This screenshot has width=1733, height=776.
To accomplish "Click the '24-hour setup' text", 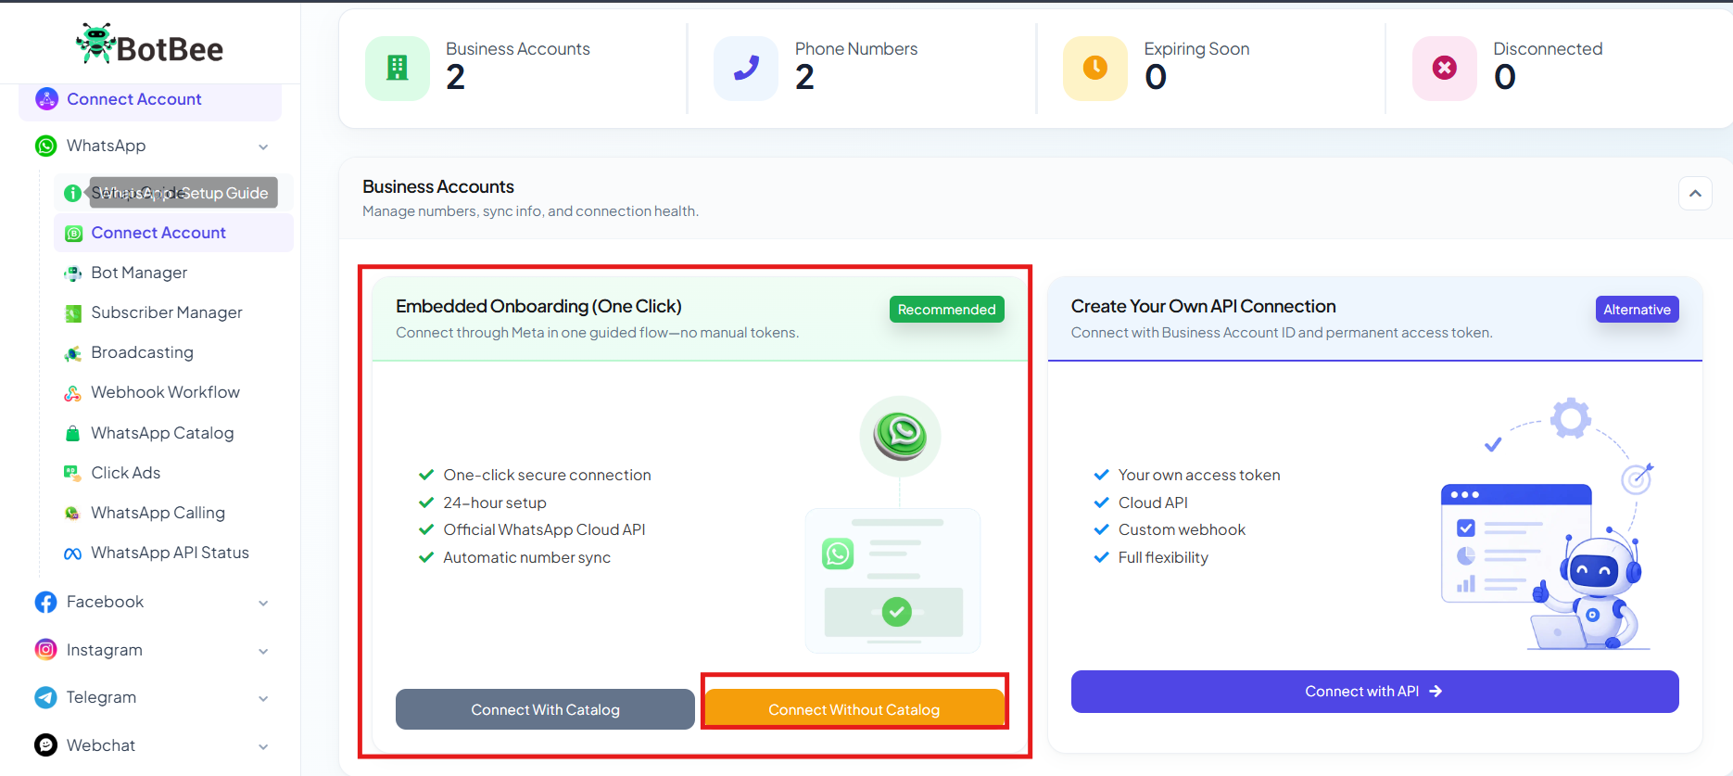I will pyautogui.click(x=495, y=502).
